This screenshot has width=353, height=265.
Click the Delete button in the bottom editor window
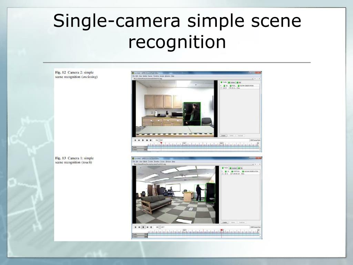pyautogui.click(x=233, y=223)
